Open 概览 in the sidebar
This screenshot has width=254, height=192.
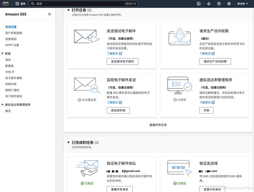tap(8, 111)
